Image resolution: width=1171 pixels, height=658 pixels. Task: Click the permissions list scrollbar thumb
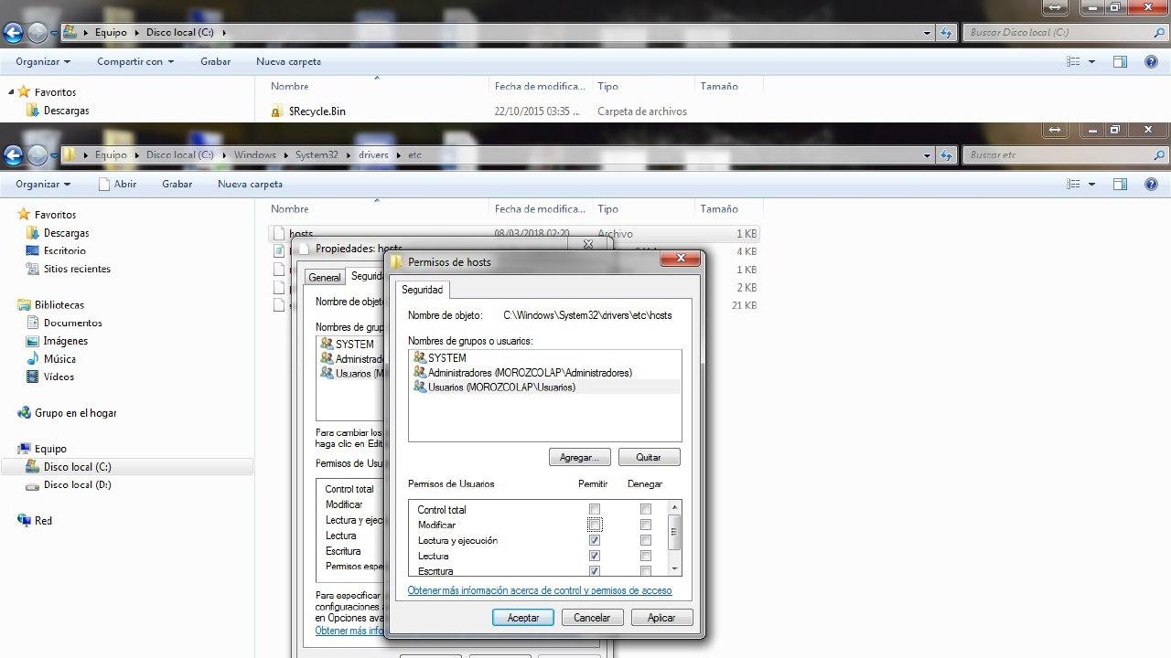point(675,531)
